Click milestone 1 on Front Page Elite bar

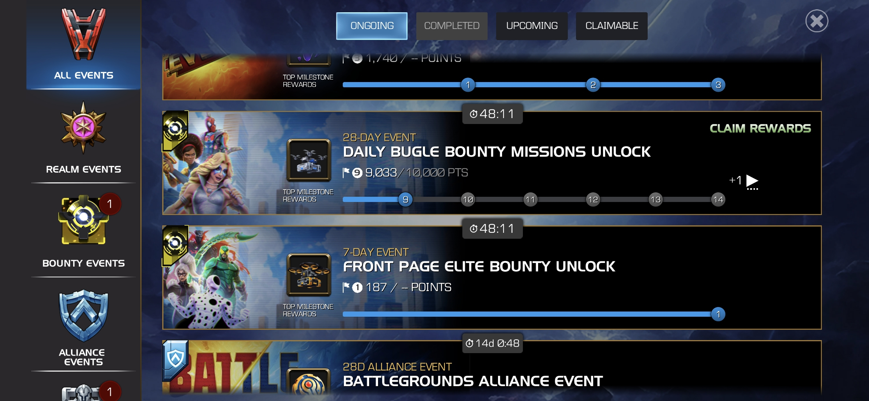(x=718, y=314)
